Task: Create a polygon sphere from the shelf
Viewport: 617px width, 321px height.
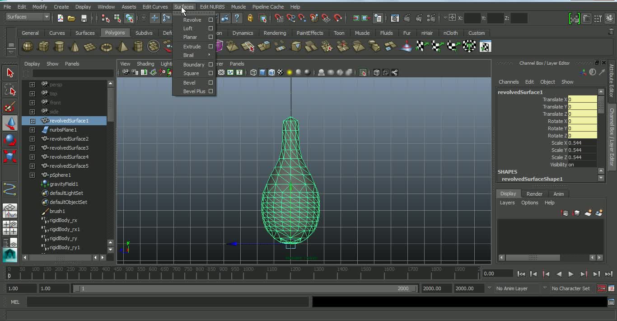Action: coord(28,46)
